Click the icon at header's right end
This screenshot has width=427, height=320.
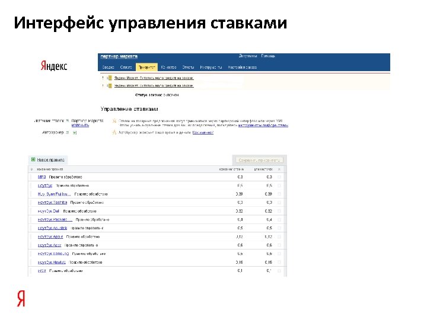coord(279,169)
